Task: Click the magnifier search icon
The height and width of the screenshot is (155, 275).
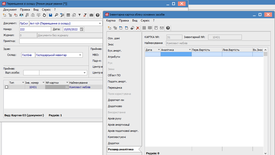Action: (x=56, y=15)
